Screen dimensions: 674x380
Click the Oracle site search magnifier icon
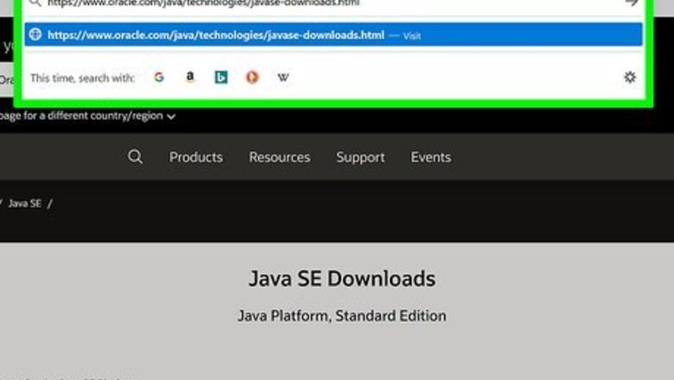(135, 156)
